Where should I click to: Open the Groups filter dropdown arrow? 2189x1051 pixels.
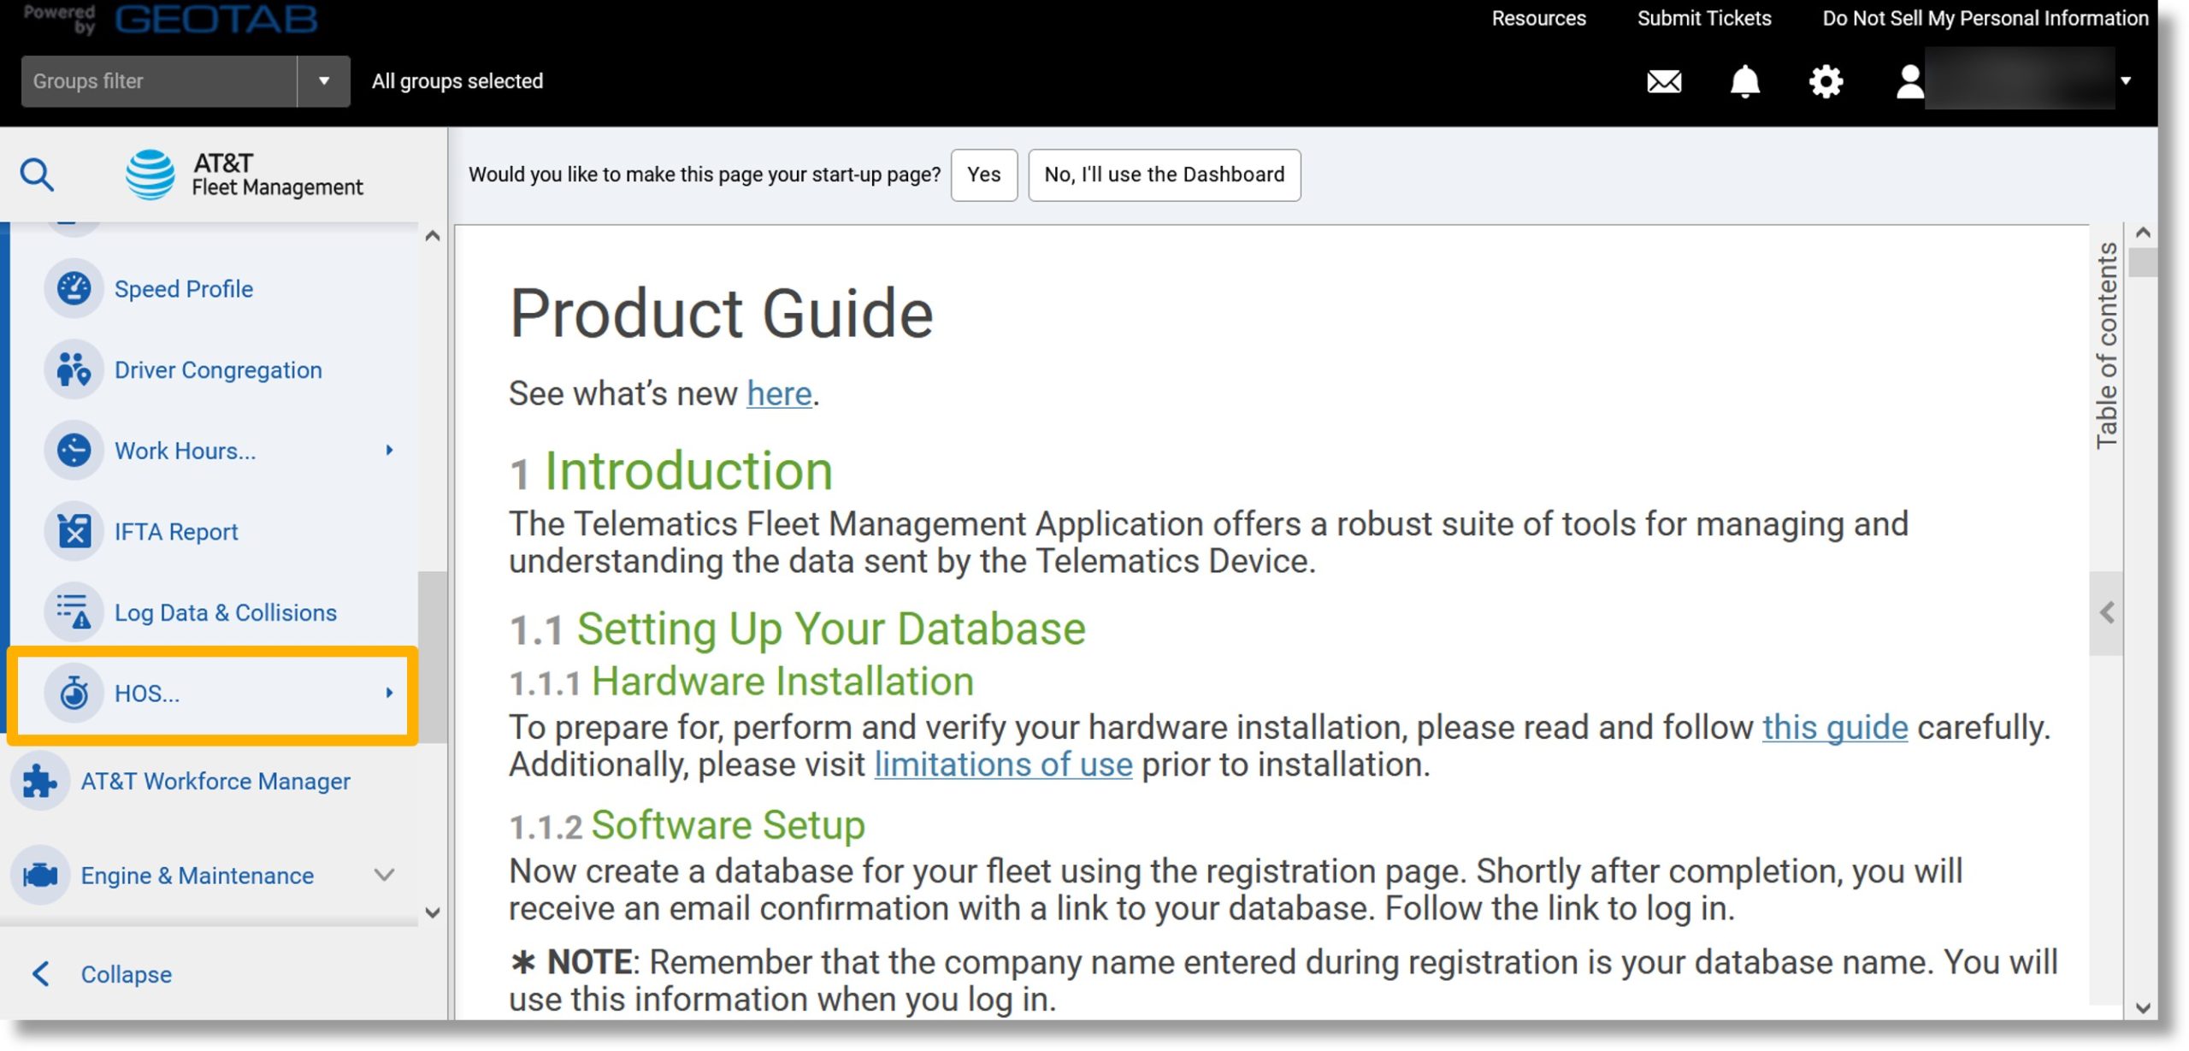[x=324, y=81]
